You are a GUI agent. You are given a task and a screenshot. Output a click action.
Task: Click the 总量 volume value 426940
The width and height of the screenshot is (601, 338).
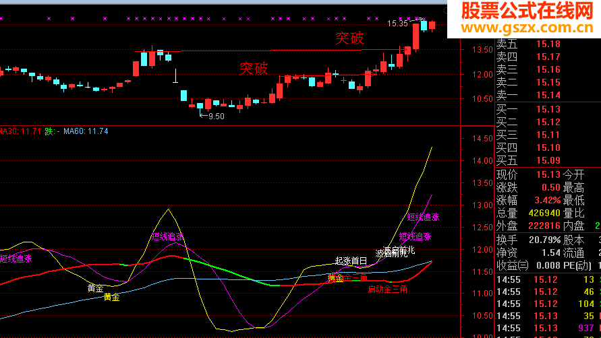[544, 213]
